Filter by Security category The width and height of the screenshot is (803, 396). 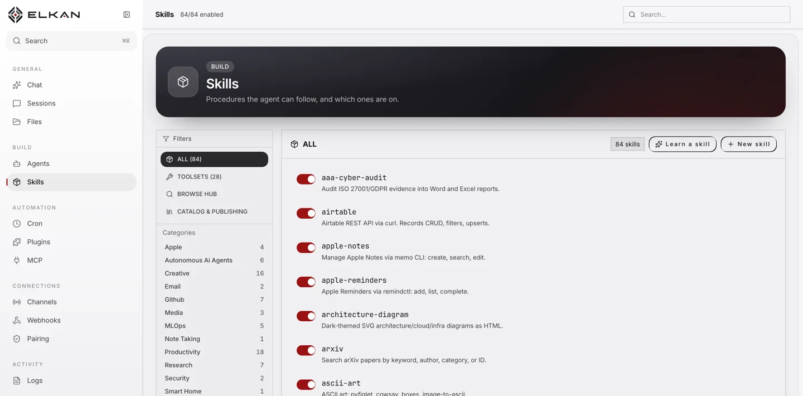click(x=214, y=378)
